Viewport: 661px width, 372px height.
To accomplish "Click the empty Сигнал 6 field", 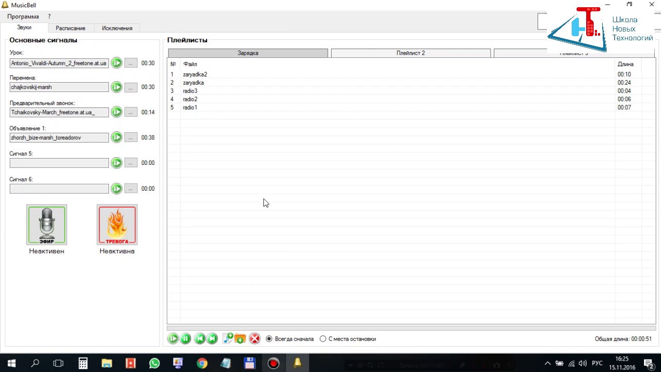I will (59, 189).
